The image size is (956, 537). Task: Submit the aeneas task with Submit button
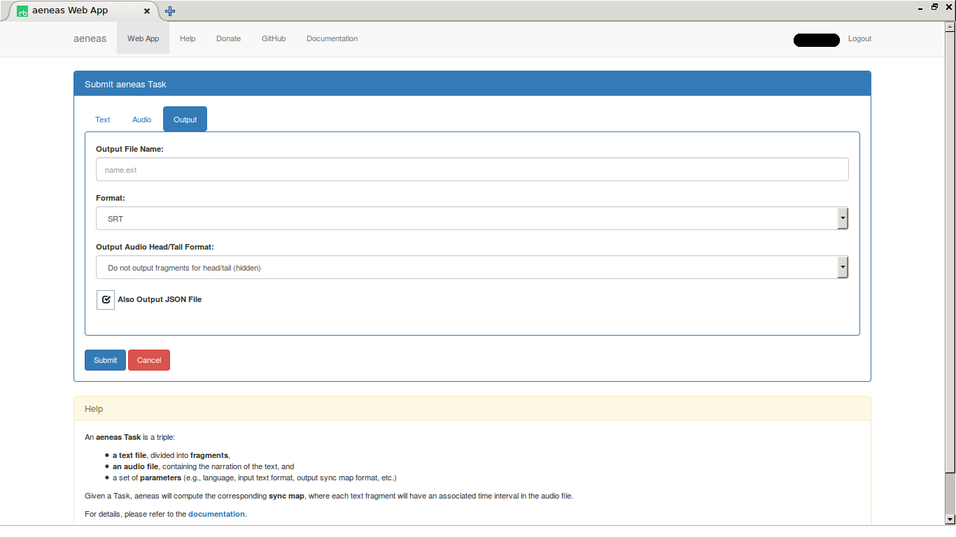pyautogui.click(x=105, y=360)
